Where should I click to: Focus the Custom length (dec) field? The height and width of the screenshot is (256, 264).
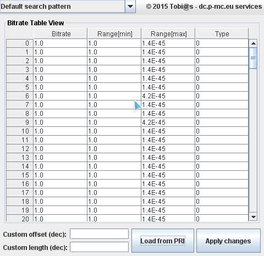tap(99, 247)
